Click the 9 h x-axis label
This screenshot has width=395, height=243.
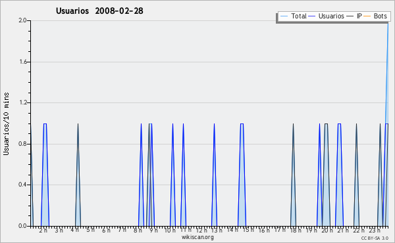coord(153,231)
